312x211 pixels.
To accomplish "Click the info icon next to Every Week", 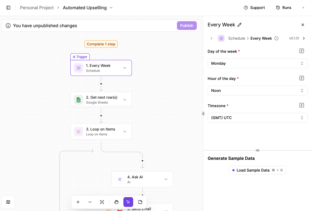I will pos(276,38).
